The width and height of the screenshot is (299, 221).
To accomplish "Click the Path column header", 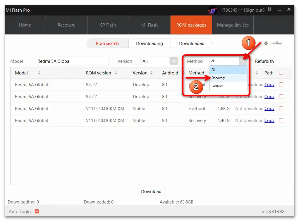I will [269, 73].
